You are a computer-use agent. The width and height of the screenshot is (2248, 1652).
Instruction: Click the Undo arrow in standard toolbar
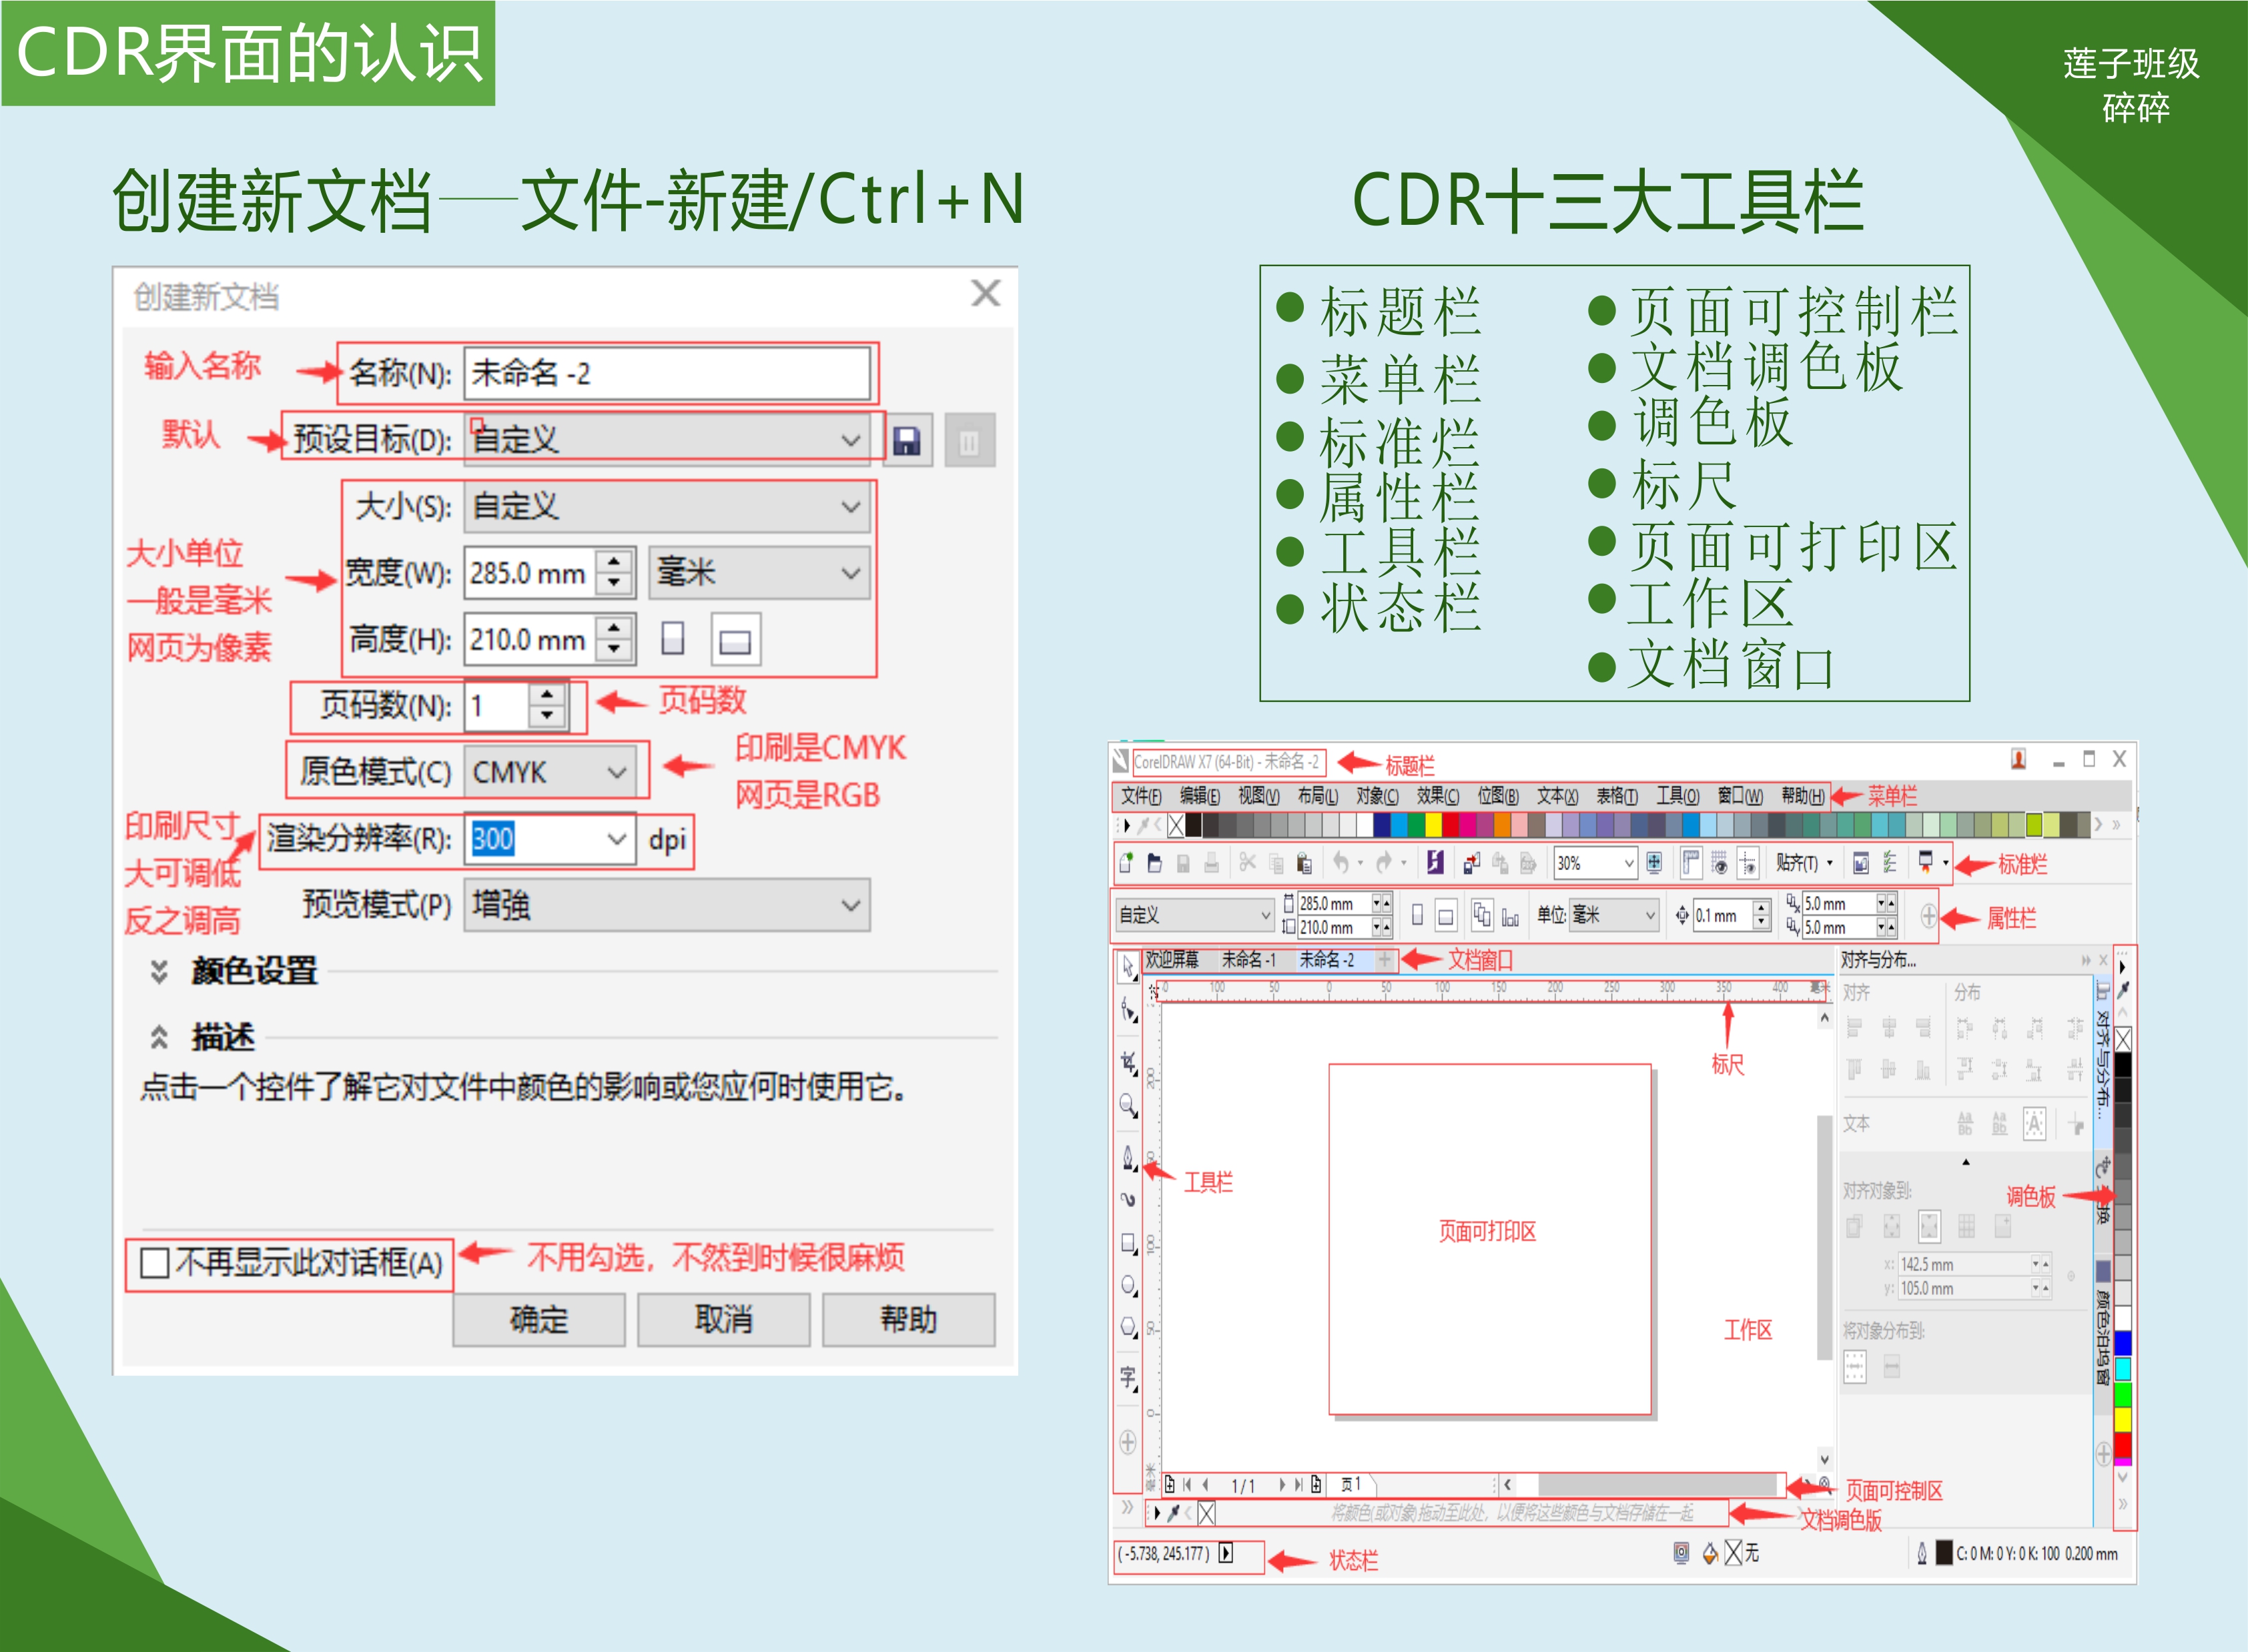click(1341, 863)
